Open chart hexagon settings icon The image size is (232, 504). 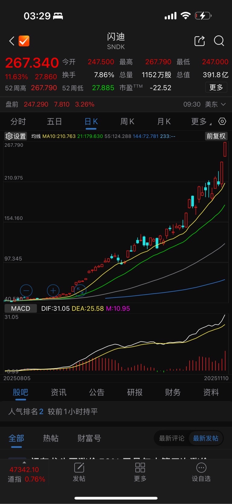pyautogui.click(x=222, y=121)
